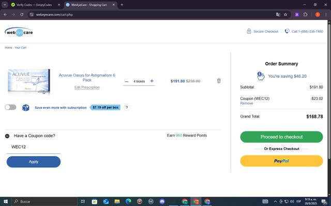View site information icon in address bar
This screenshot has width=331, height=206.
(x=32, y=14)
